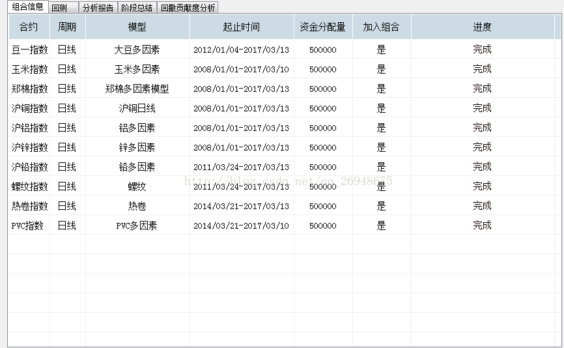Select the 沪锌指数 contract cell
The height and width of the screenshot is (348, 564).
(x=29, y=147)
